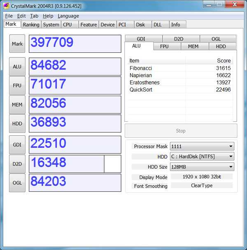Click the Display Mode value 1920 x 1080 32bit
This screenshot has width=247, height=250.
pos(202,177)
